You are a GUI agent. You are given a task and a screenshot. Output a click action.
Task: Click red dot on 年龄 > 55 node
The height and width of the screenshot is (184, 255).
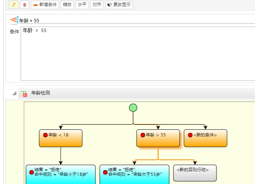pyautogui.click(x=143, y=135)
